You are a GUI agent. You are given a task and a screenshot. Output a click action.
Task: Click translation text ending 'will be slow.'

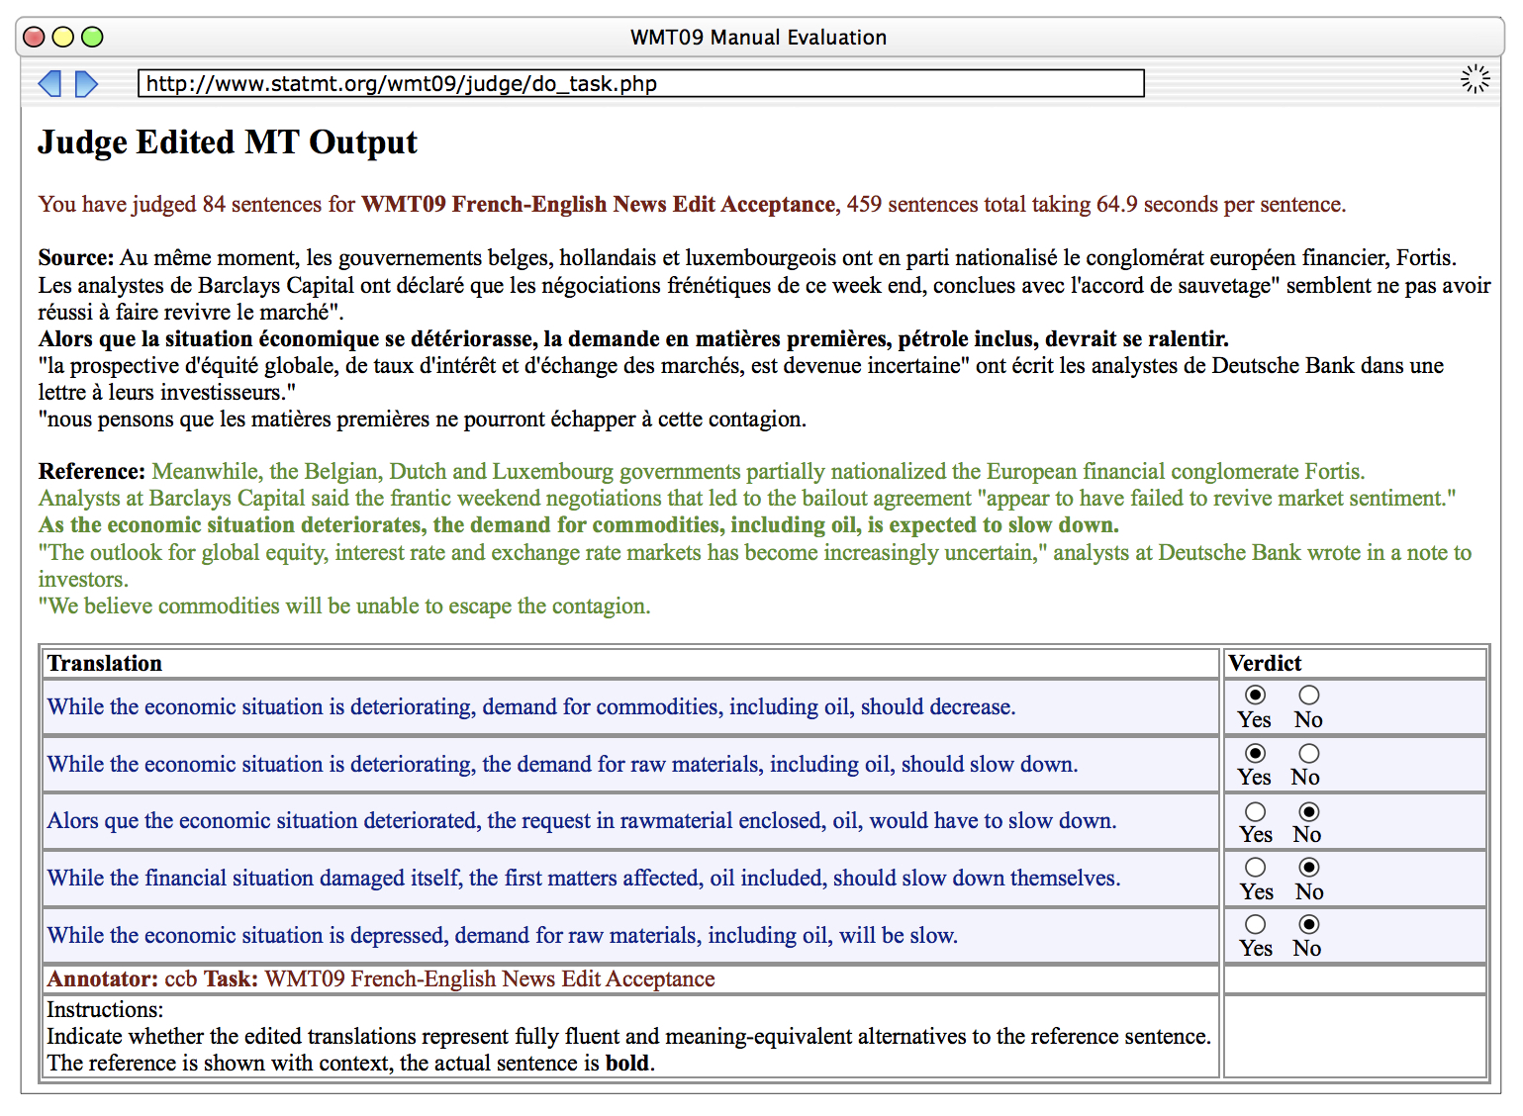click(x=503, y=936)
